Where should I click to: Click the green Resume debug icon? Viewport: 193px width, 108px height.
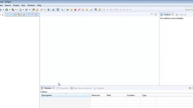coord(68,10)
